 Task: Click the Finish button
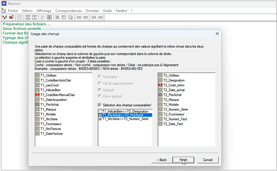pyautogui.click(x=183, y=160)
